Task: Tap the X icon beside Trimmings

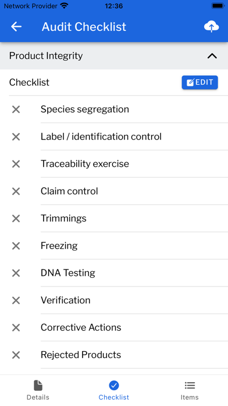Action: [x=16, y=219]
